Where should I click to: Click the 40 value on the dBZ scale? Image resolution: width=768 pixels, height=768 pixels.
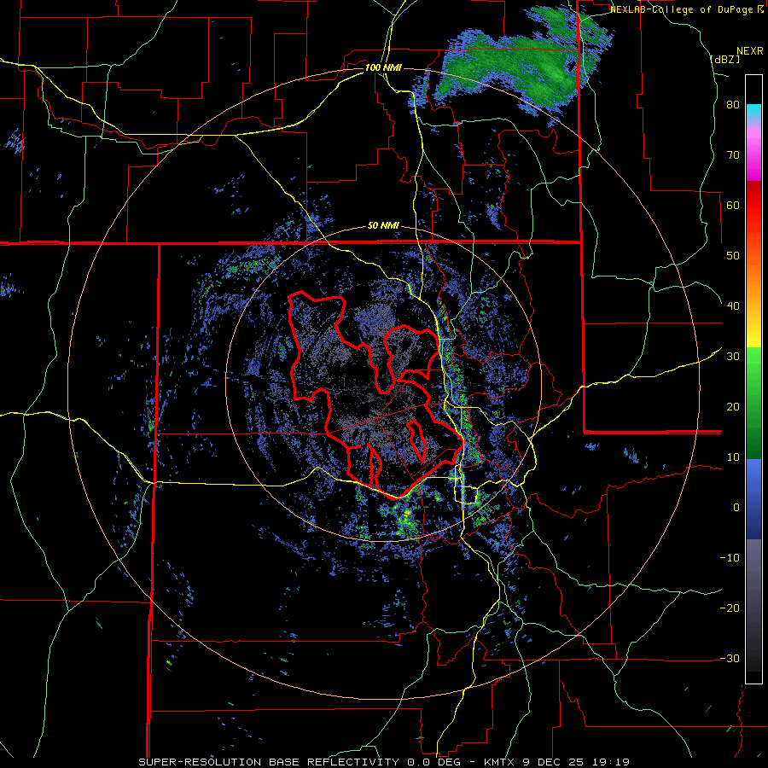pyautogui.click(x=733, y=306)
